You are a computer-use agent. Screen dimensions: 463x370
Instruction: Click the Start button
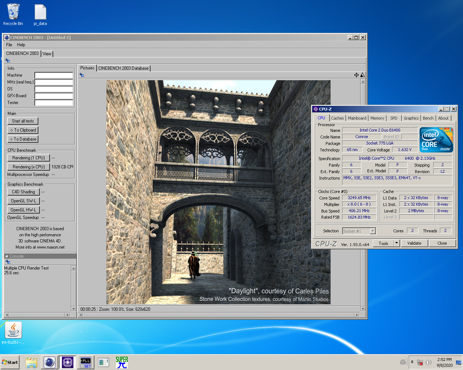click(x=10, y=362)
